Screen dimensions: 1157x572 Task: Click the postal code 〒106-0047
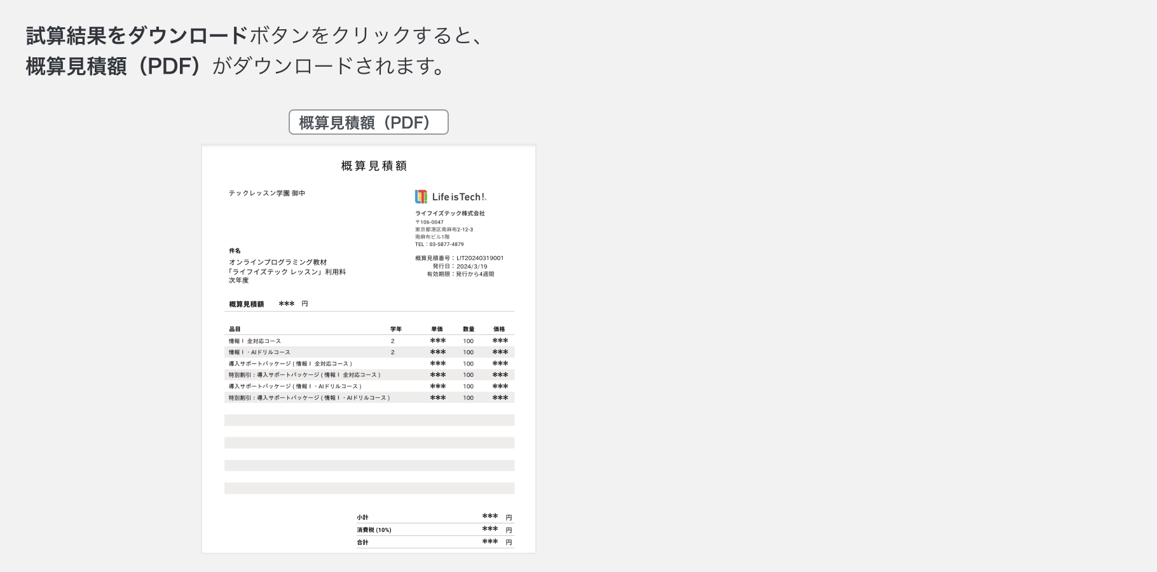click(x=430, y=222)
